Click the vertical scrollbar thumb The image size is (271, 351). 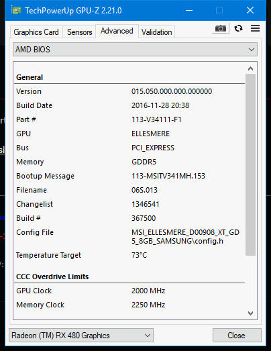coord(250,164)
